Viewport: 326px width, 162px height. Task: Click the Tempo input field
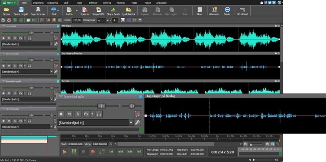pos(77,20)
